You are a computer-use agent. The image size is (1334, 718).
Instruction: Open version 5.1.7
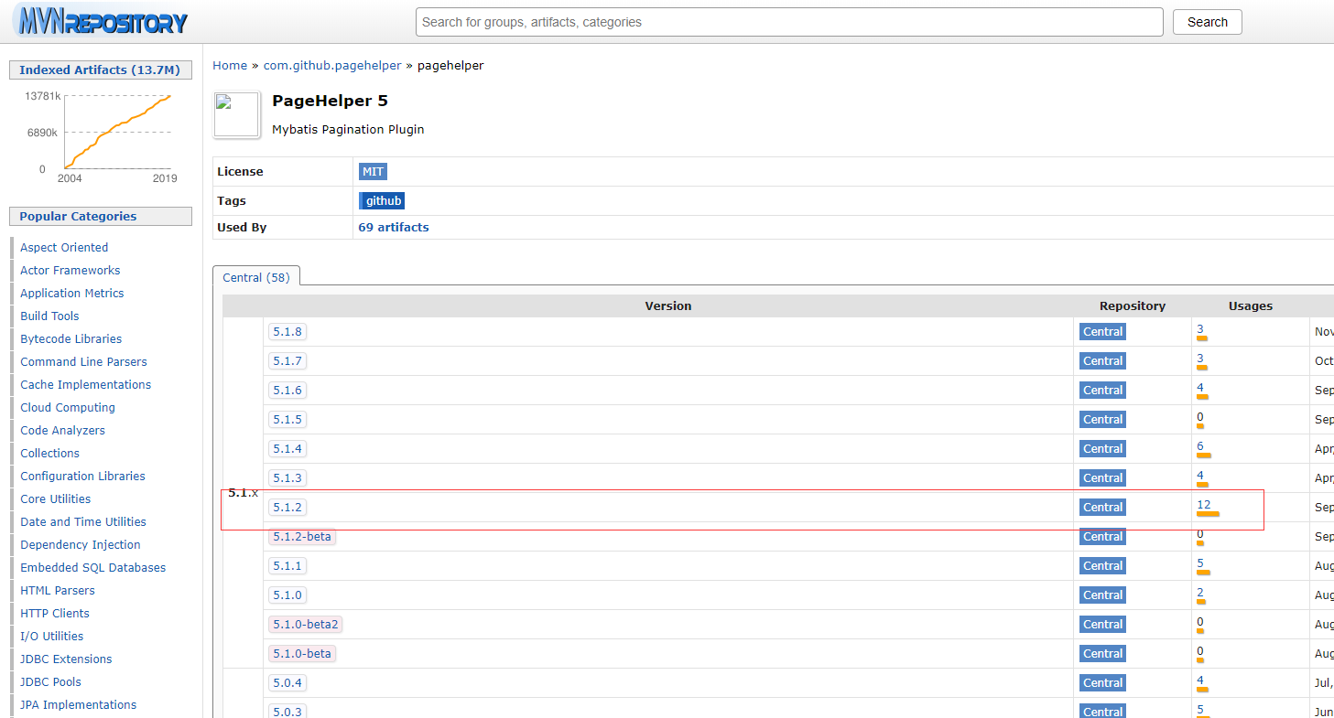coord(287,360)
